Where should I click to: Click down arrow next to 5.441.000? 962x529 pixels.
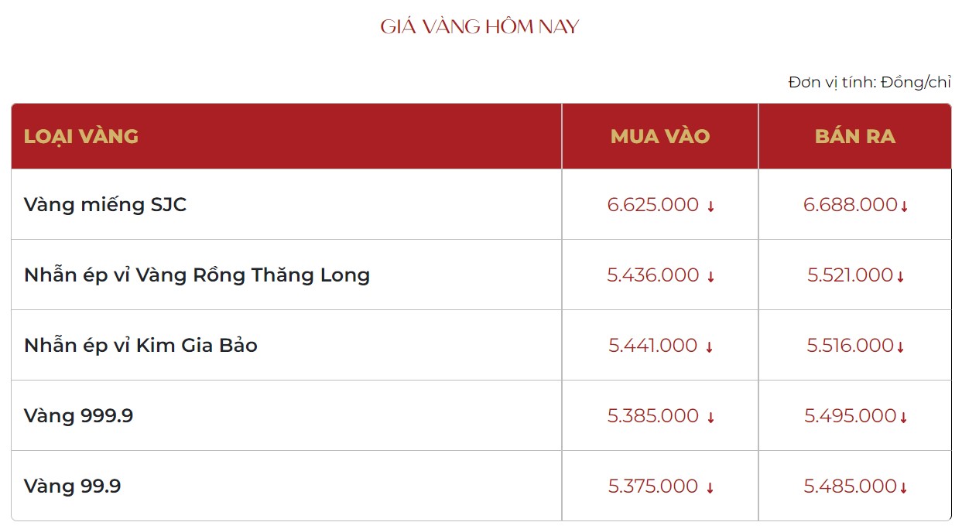coord(709,347)
